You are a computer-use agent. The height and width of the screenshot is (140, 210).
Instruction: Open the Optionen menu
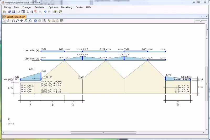point(53,7)
